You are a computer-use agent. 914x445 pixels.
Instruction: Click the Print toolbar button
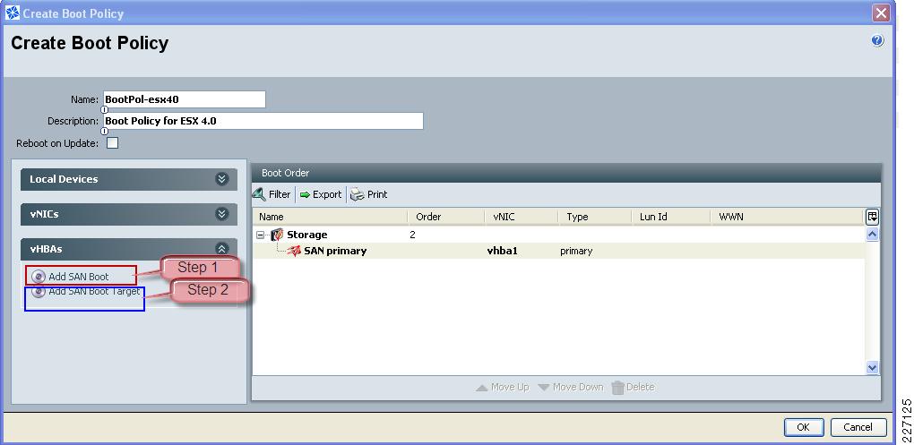coord(369,194)
